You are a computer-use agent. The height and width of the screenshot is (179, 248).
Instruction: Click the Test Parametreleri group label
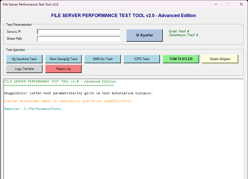point(18,25)
